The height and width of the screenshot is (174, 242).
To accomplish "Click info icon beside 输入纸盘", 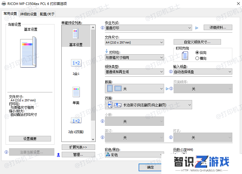I will [171, 72].
